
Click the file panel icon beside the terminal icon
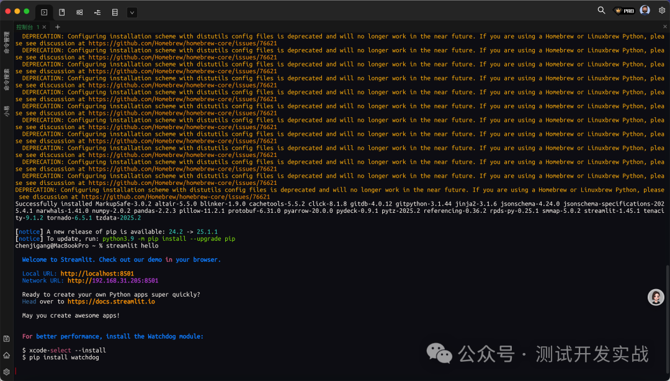coord(62,12)
